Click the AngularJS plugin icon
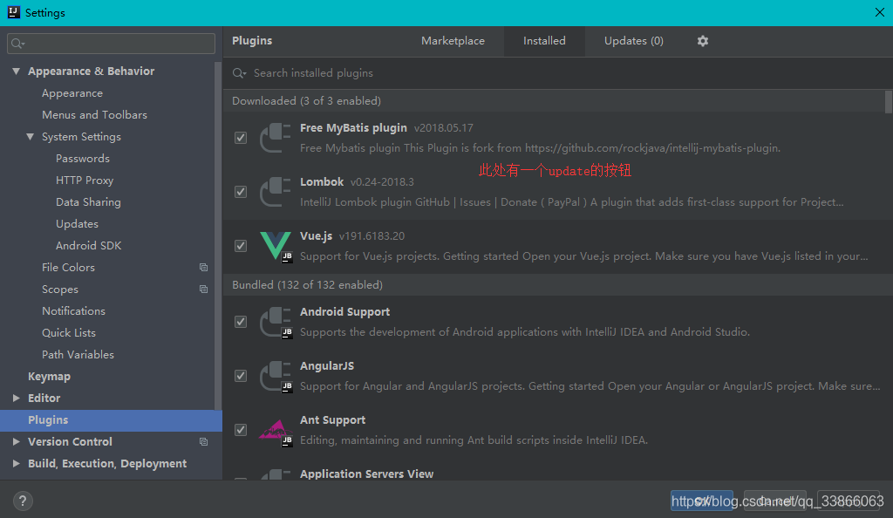 coord(276,376)
